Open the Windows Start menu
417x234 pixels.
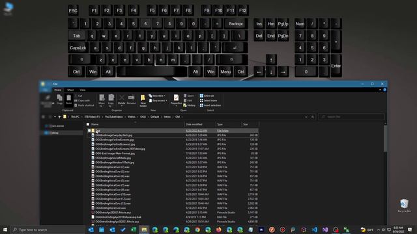pyautogui.click(x=5, y=229)
